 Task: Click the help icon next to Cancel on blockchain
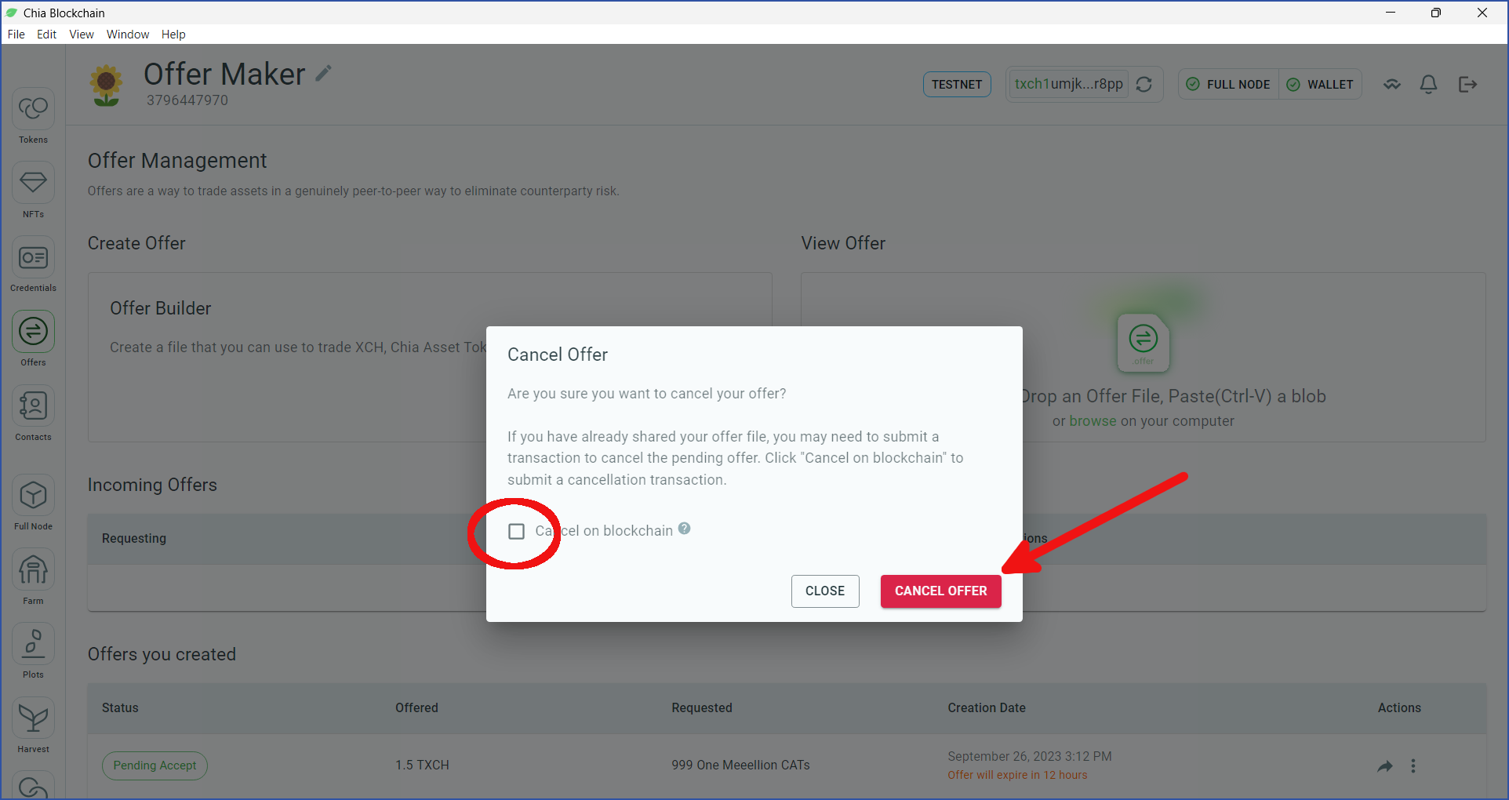[x=685, y=529]
